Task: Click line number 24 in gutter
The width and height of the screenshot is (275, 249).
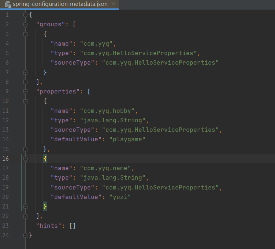Action: pos(5,235)
